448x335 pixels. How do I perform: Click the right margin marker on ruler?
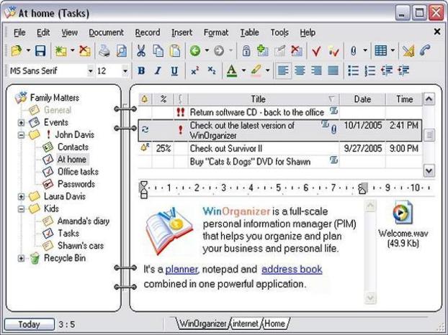362,188
